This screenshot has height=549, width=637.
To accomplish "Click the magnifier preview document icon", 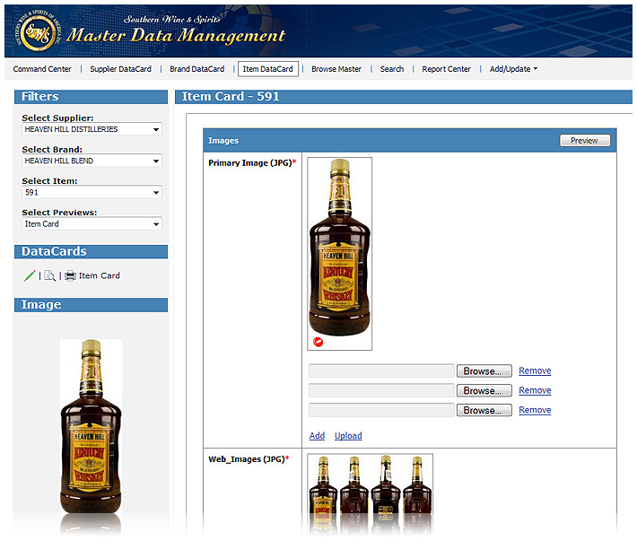I will (49, 275).
